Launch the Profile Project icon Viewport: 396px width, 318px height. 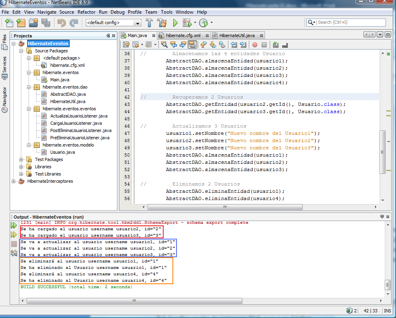(204, 23)
